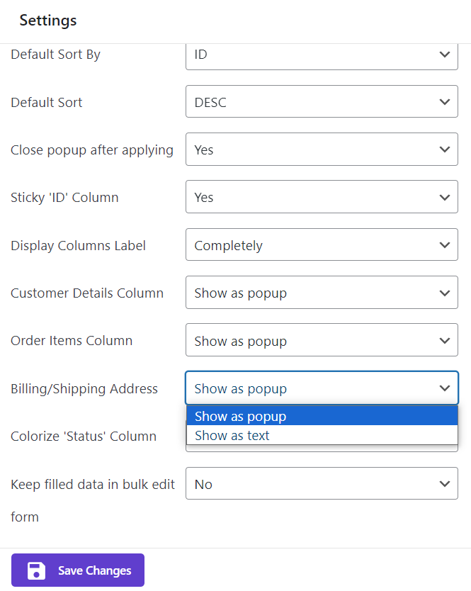Click chevron arrow of Display Columns Label
Screen dimensions: 471x591
tap(444, 245)
